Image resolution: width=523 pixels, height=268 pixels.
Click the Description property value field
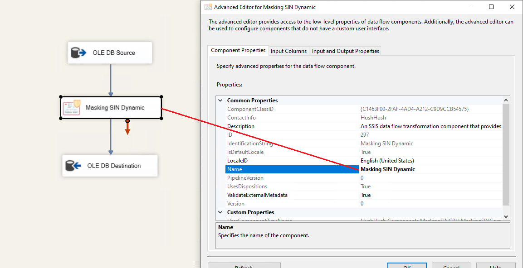pyautogui.click(x=430, y=126)
